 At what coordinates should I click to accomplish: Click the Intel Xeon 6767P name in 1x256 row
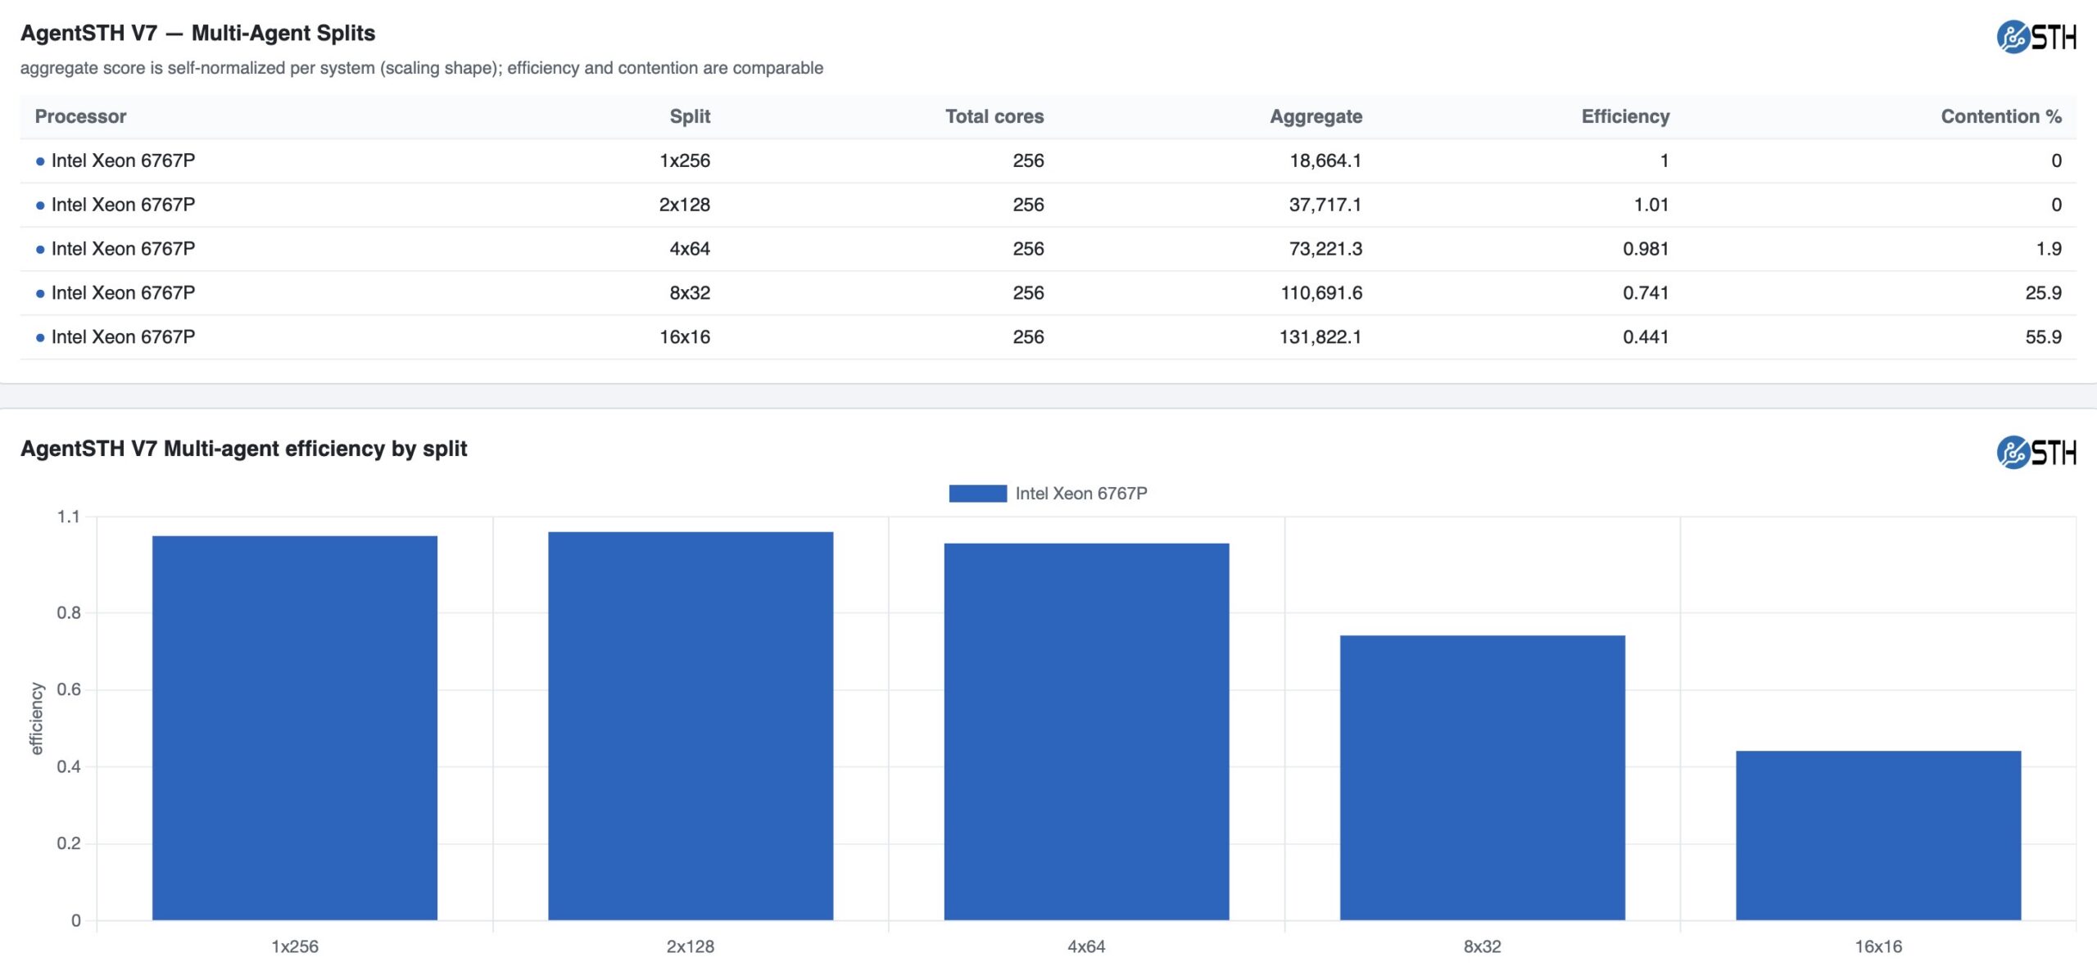pos(123,160)
